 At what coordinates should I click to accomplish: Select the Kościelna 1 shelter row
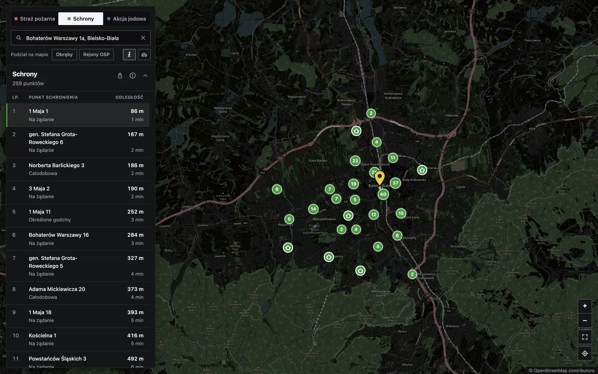click(x=78, y=340)
